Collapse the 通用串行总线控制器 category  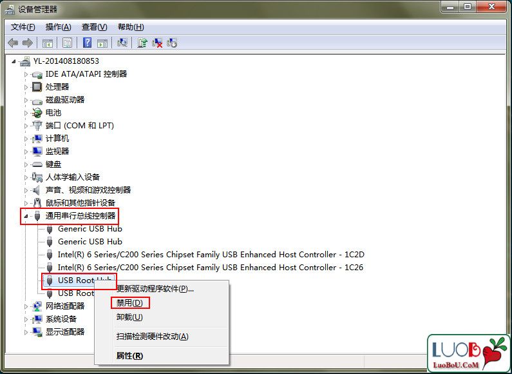tap(26, 216)
